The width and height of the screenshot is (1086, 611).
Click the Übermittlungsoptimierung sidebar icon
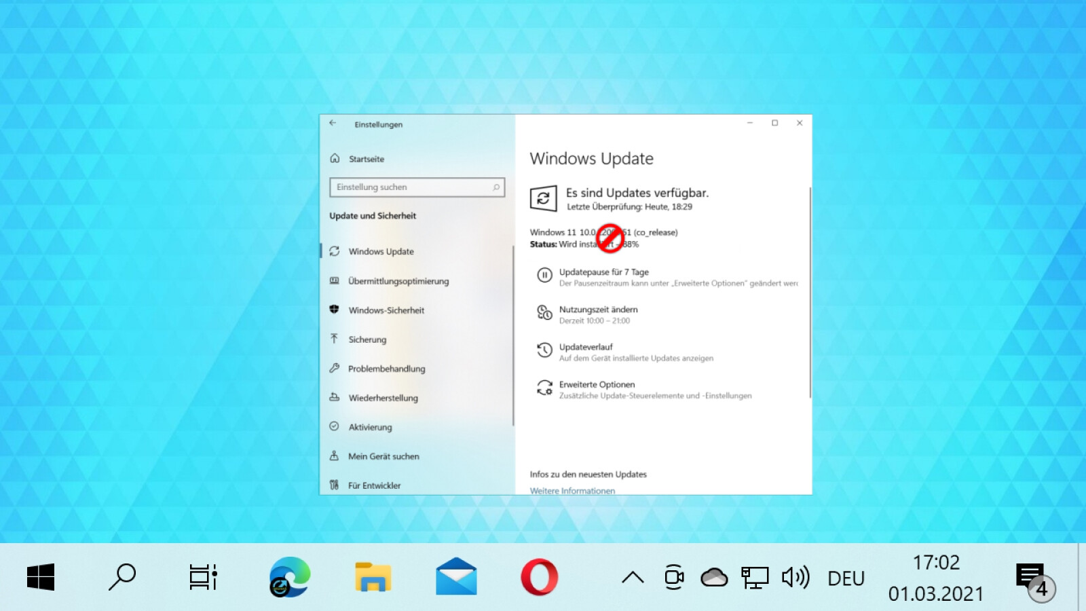click(x=334, y=280)
